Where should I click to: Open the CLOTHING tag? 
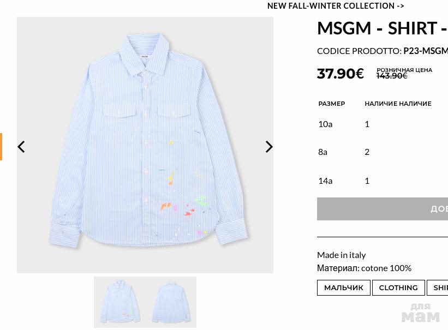[398, 287]
